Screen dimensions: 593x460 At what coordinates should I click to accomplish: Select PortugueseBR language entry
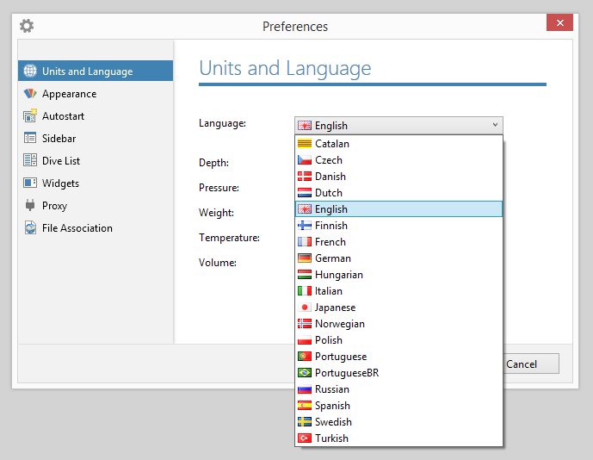pyautogui.click(x=346, y=373)
